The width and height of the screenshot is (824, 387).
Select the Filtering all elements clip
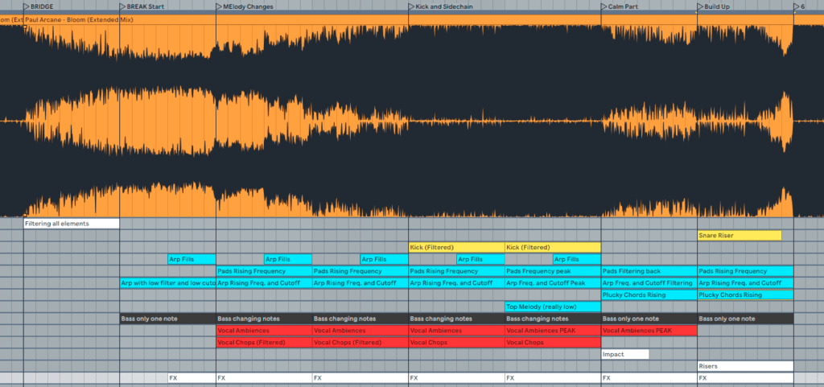72,224
